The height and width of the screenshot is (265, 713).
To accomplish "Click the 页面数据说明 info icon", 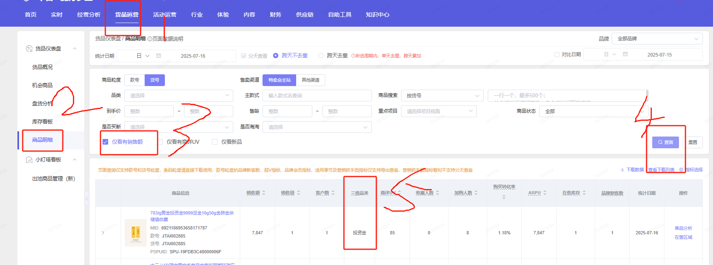I will (x=150, y=39).
